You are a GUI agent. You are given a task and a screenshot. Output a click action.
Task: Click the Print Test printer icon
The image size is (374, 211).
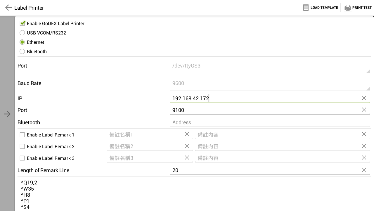point(348,8)
